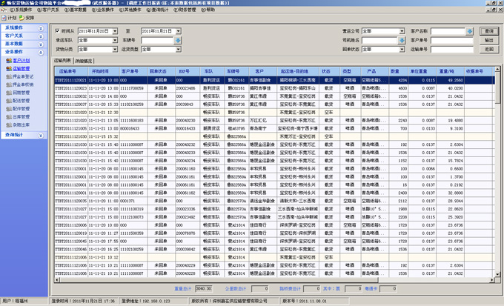The image size is (504, 306).
Task: Sort by the 起运地-目的地 column header
Action: click(x=298, y=71)
